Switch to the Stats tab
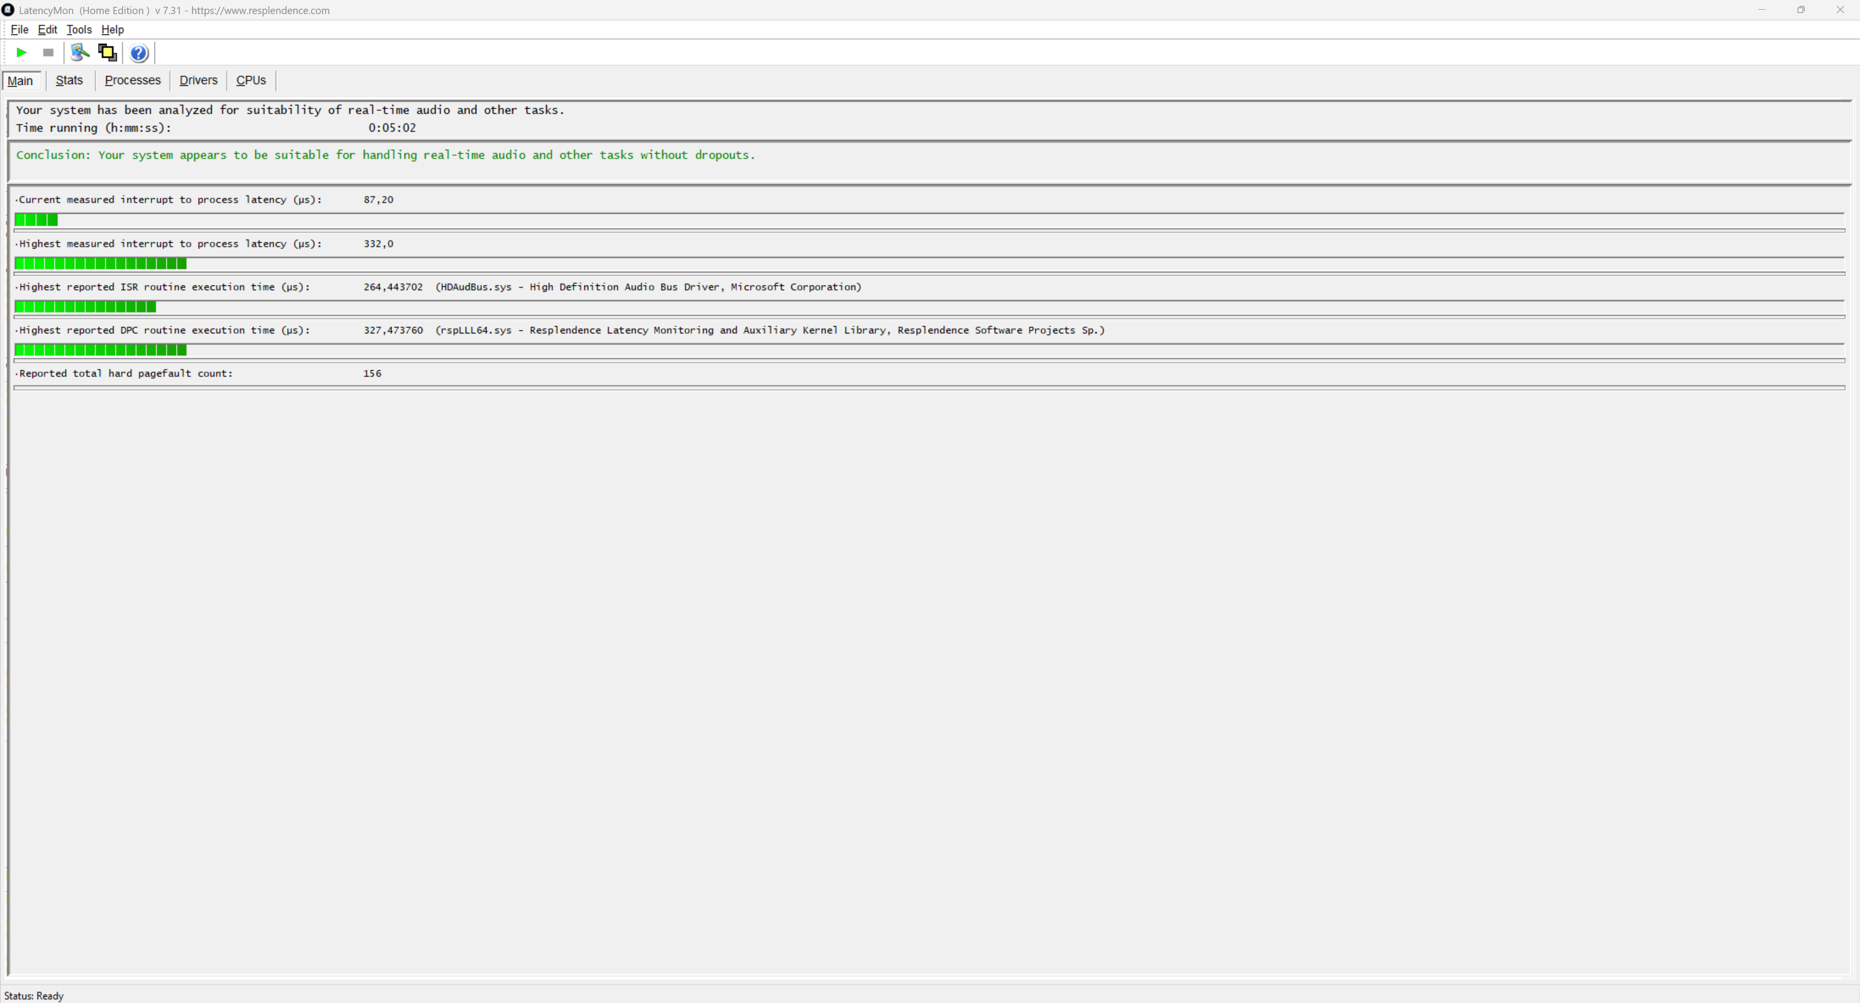The image size is (1860, 1003). click(x=69, y=80)
